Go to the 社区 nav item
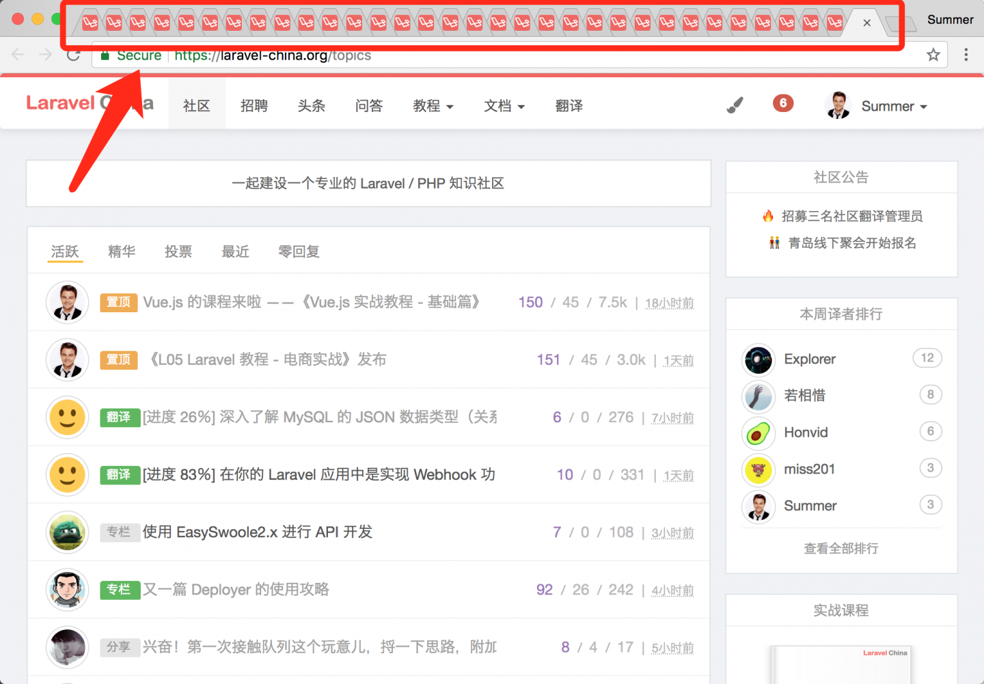This screenshot has width=984, height=684. (197, 106)
